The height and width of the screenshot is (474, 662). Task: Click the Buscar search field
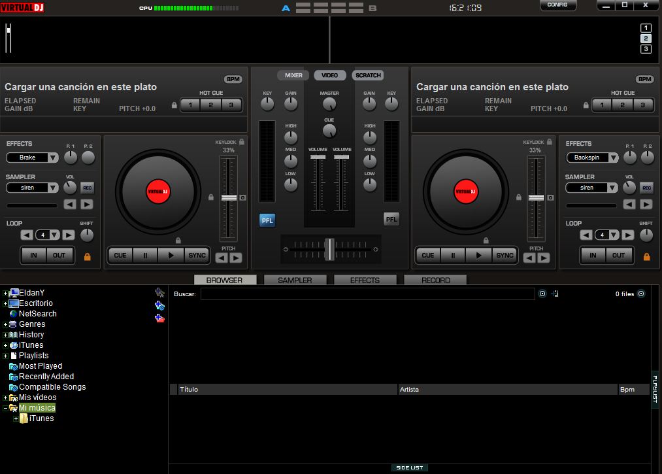(x=368, y=294)
